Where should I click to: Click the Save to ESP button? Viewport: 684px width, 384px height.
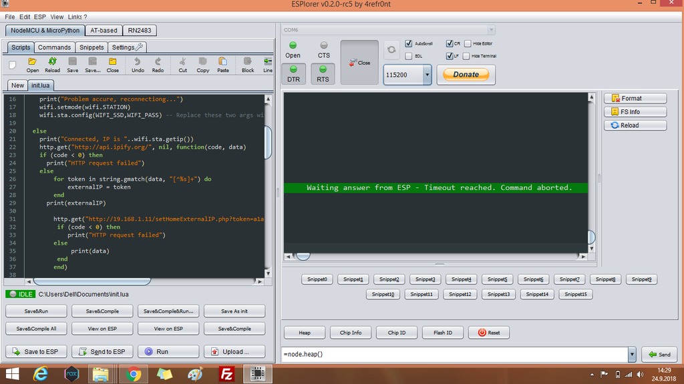35,351
